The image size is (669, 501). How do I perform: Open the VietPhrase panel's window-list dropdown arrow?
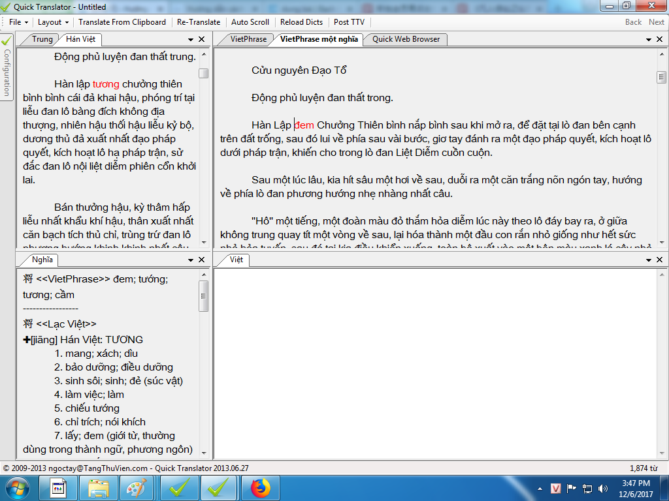click(x=648, y=40)
